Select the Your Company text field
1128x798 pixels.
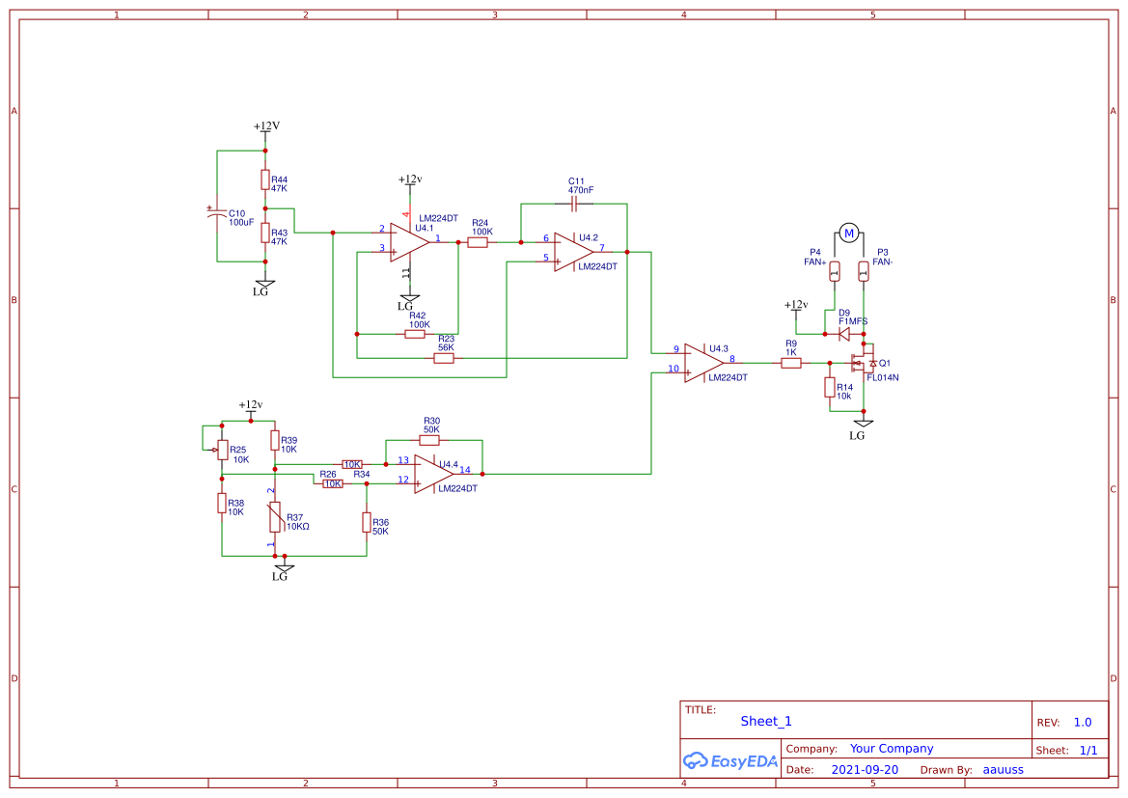(x=891, y=748)
